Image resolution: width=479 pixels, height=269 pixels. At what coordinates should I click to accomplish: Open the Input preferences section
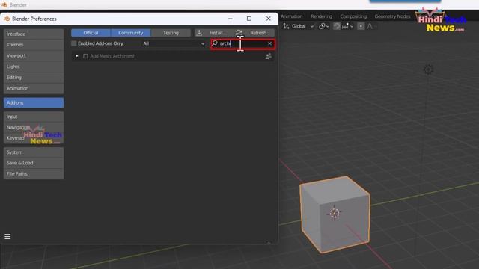34,117
